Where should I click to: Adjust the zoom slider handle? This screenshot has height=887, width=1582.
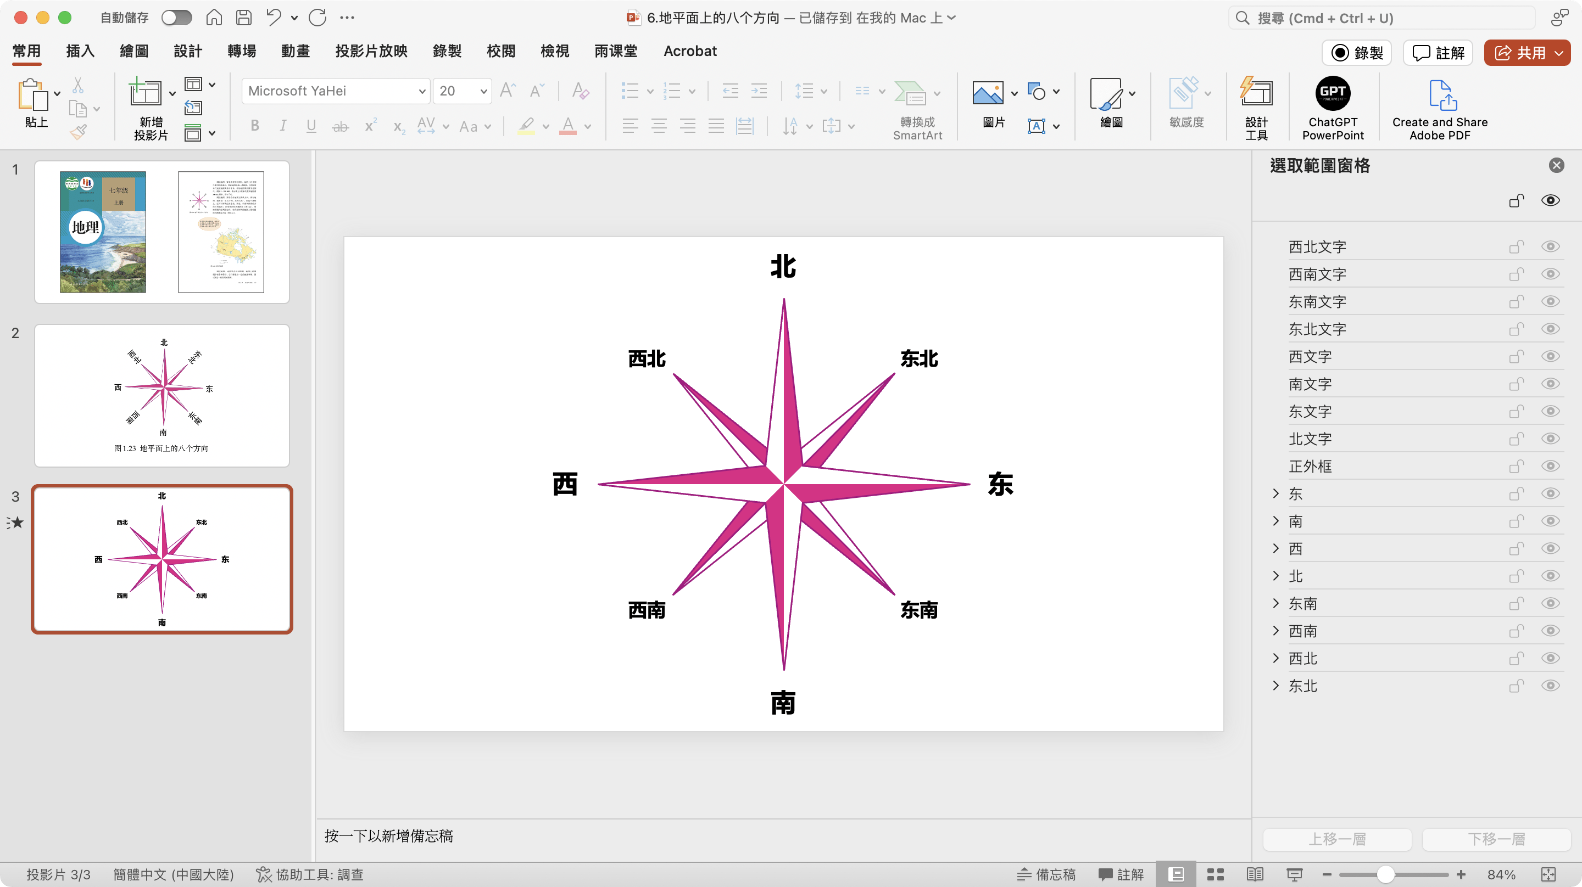click(1385, 874)
